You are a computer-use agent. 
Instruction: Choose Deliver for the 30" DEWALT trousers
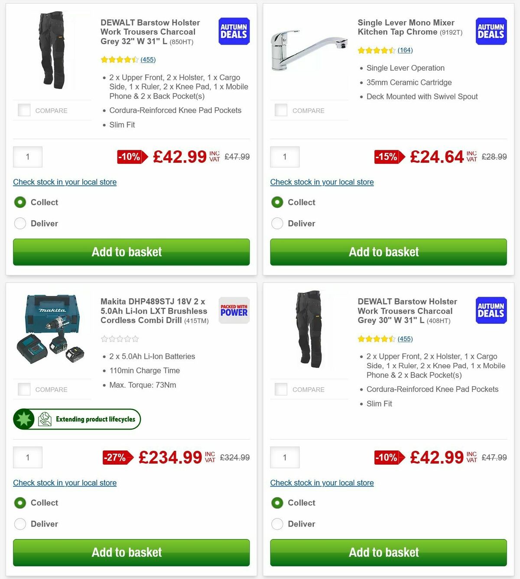tap(277, 524)
